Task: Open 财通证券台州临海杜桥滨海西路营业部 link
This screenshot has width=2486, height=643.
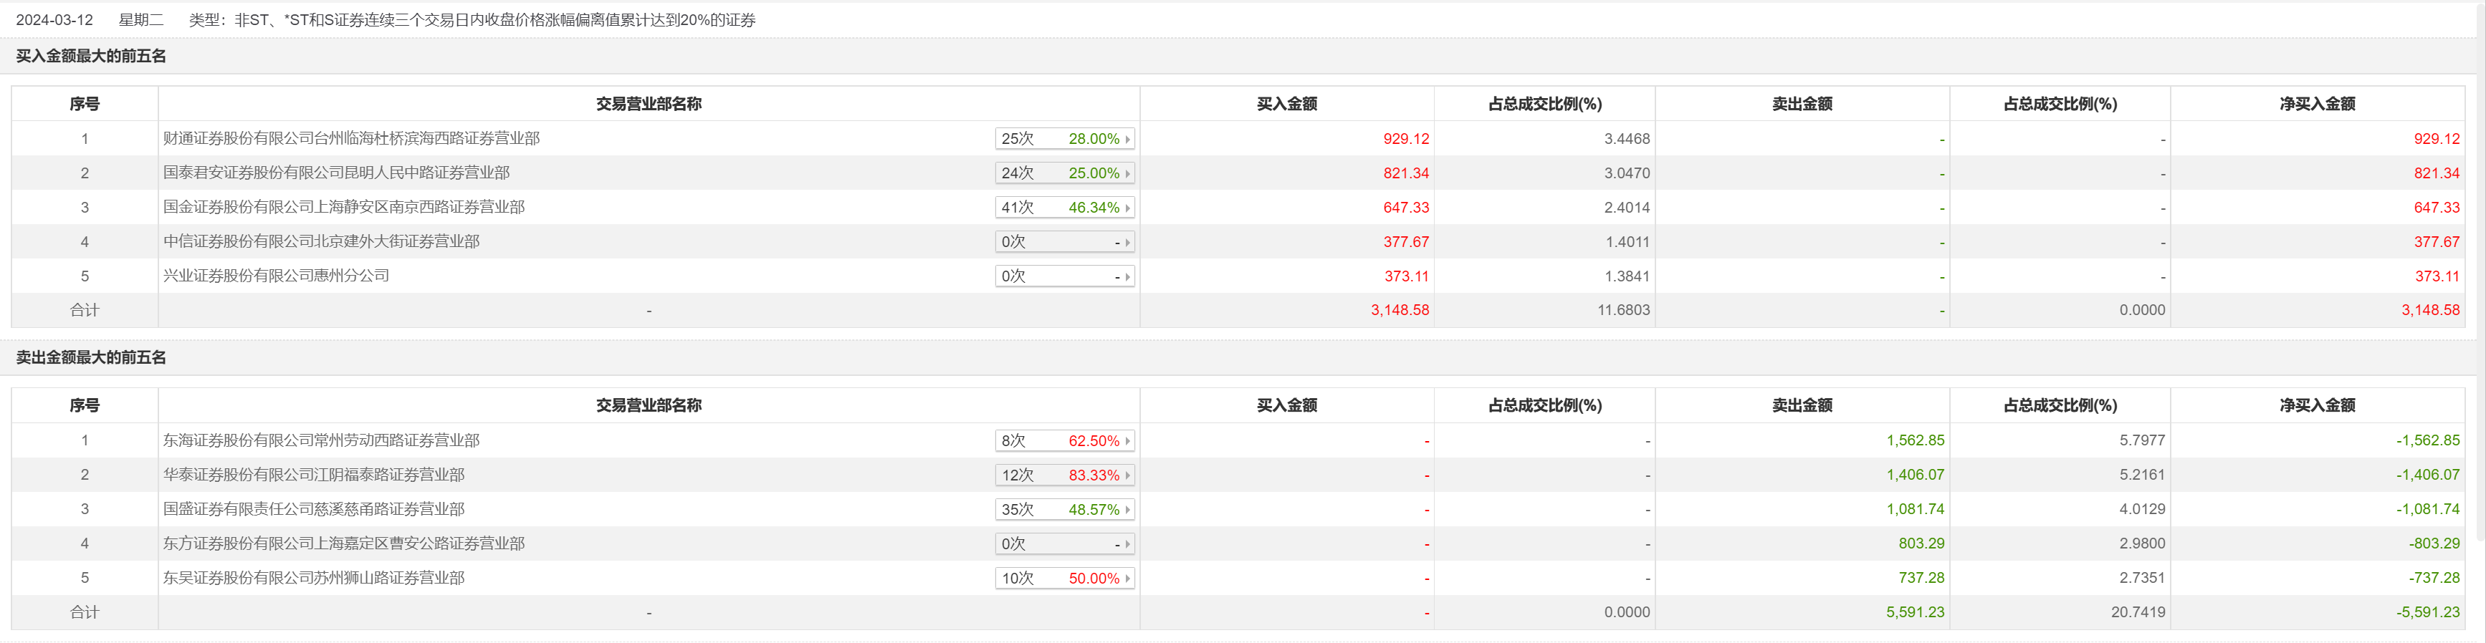Action: pyautogui.click(x=351, y=139)
